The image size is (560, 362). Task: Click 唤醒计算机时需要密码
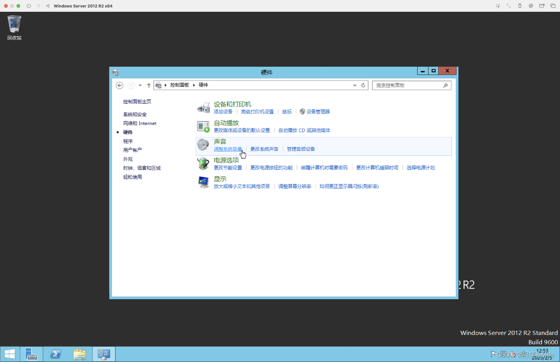pos(324,168)
